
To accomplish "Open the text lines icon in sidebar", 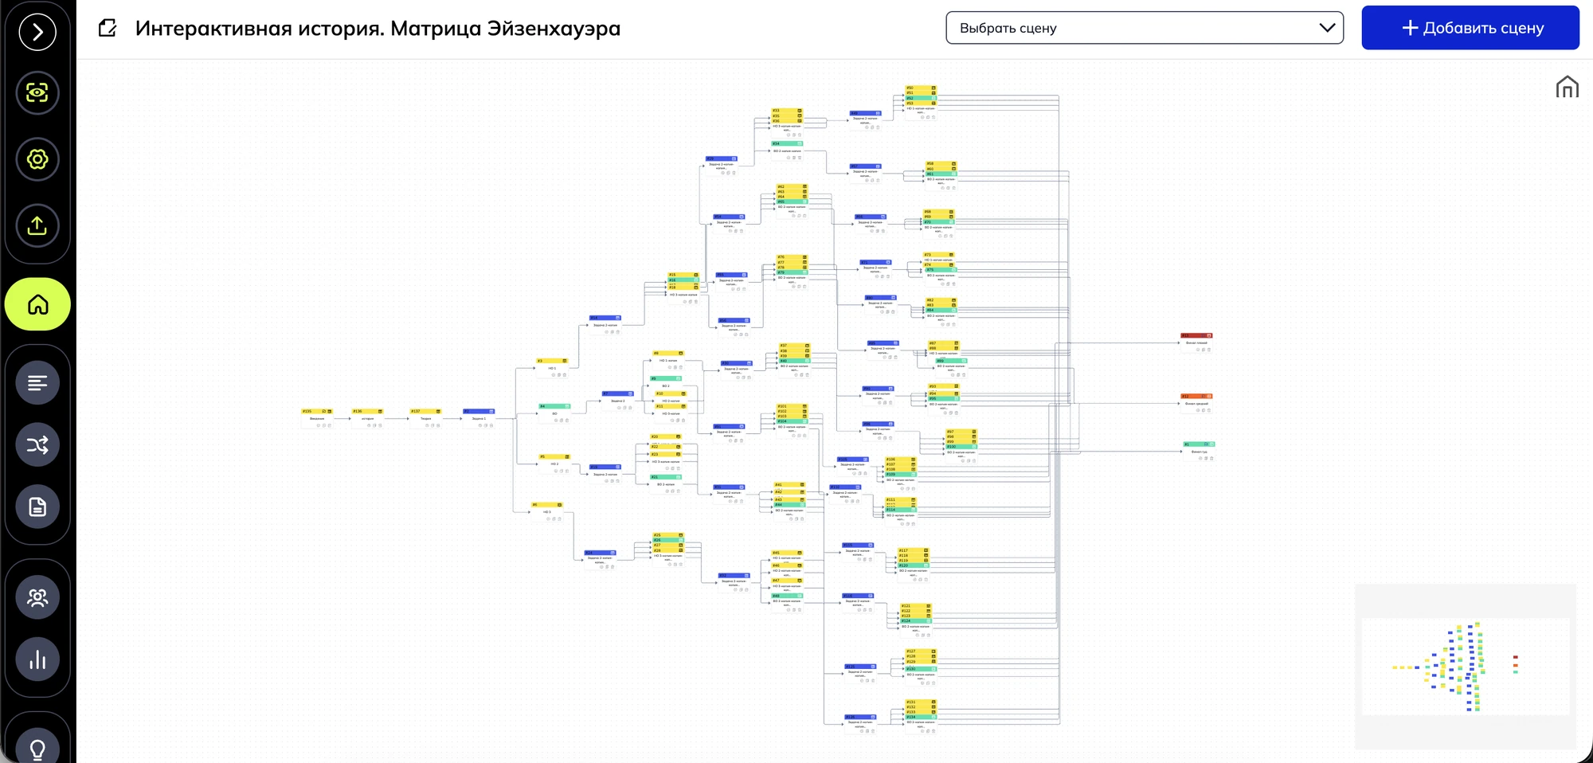I will (37, 383).
